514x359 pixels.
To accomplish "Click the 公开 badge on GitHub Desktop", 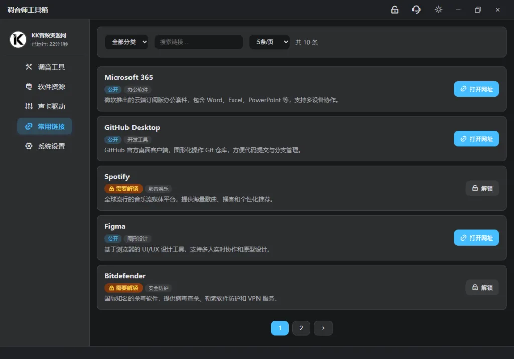I will [x=113, y=140].
